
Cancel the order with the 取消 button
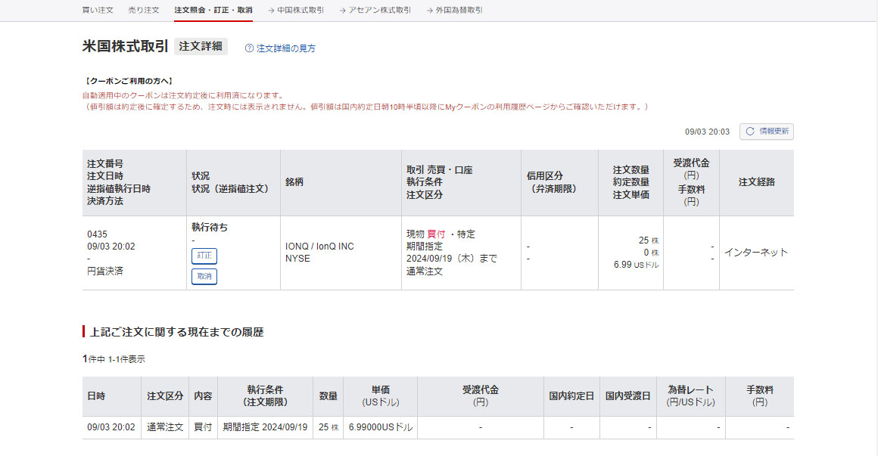204,277
